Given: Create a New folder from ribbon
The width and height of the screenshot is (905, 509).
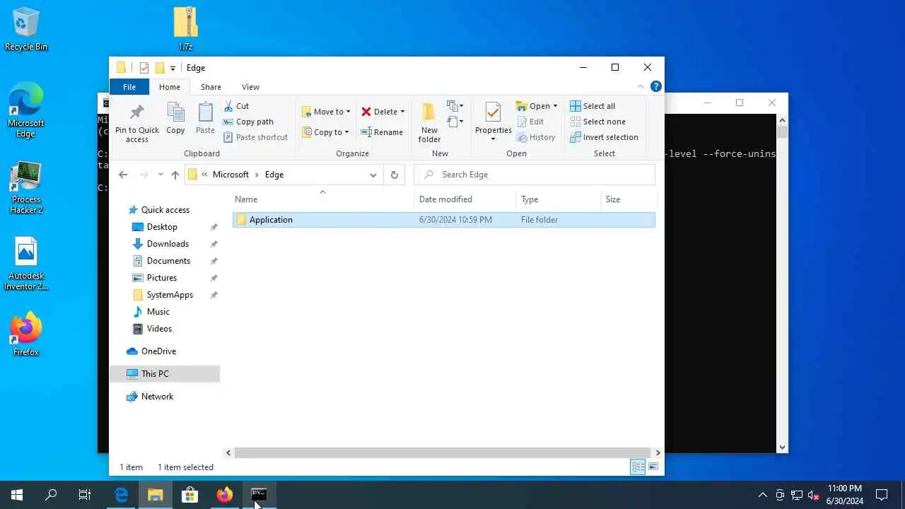Looking at the screenshot, I should click(x=429, y=123).
